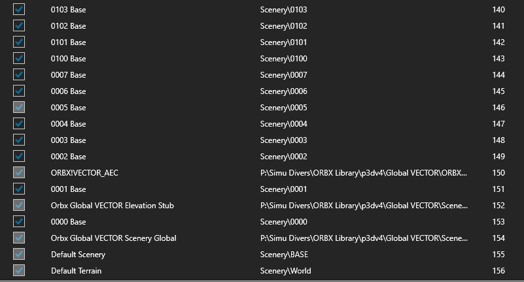Toggle the greyed 0005 Base checkbox
524x282 pixels.
pyautogui.click(x=19, y=107)
